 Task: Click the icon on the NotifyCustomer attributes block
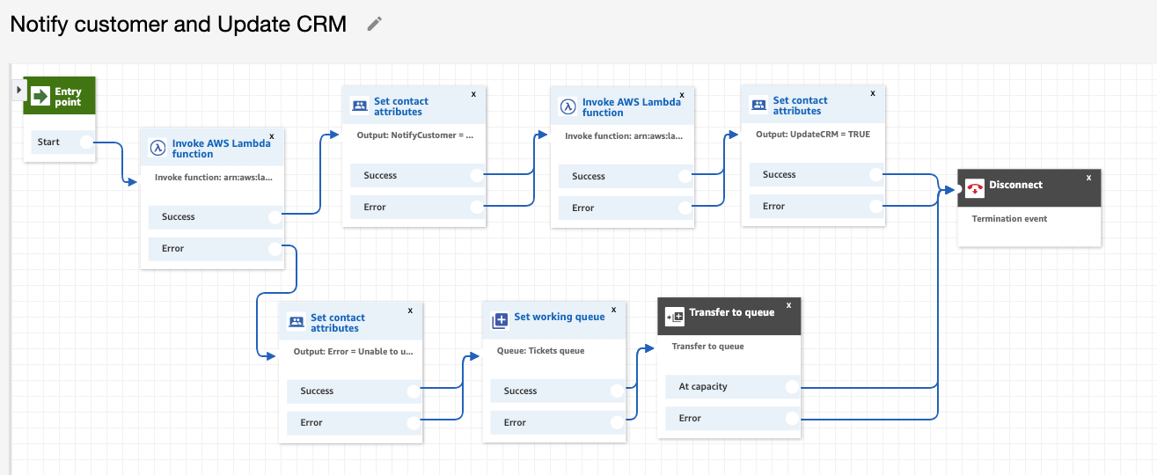(x=359, y=106)
